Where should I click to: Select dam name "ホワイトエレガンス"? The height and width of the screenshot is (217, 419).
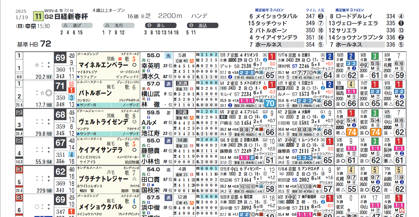tap(90, 186)
